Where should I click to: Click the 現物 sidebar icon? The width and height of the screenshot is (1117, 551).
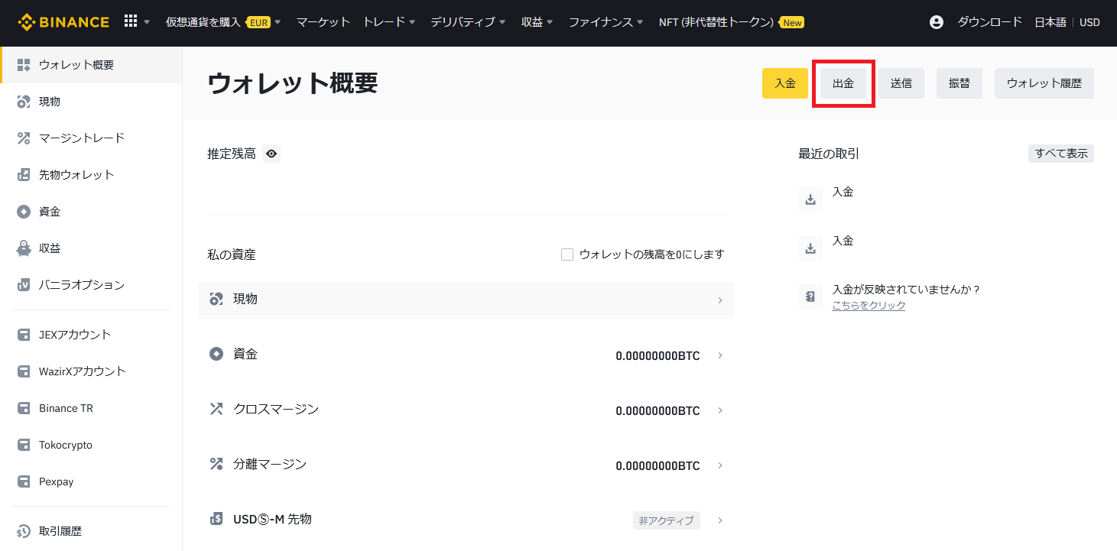click(24, 102)
